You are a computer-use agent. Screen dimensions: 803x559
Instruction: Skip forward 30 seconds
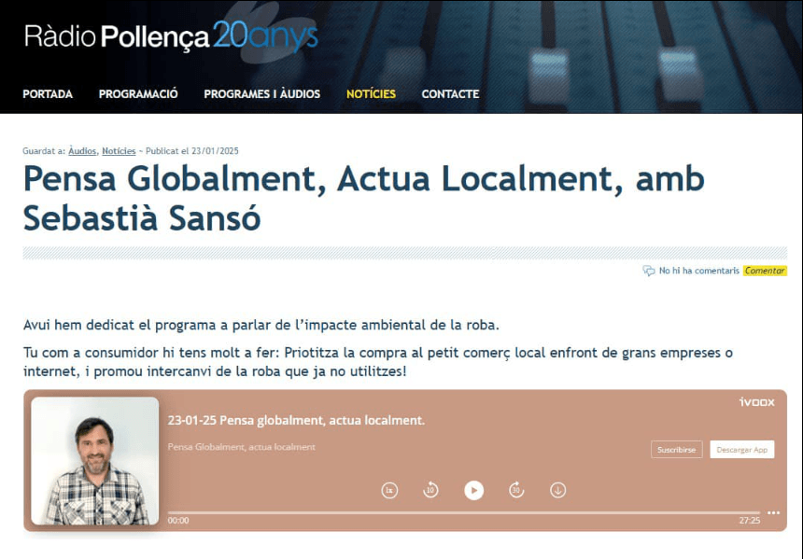(516, 490)
